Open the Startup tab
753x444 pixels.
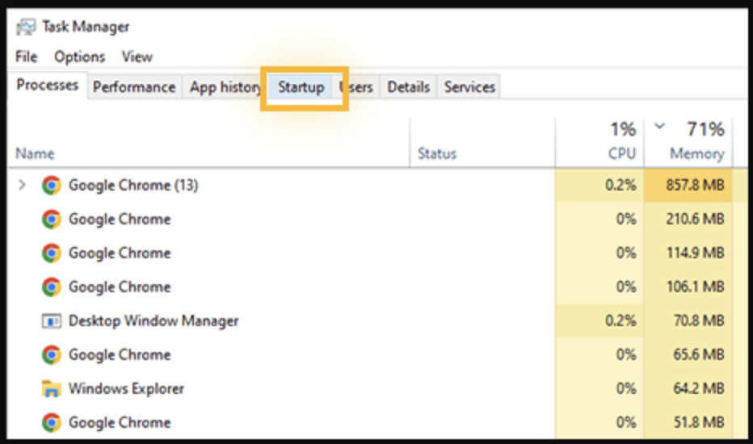click(x=301, y=87)
